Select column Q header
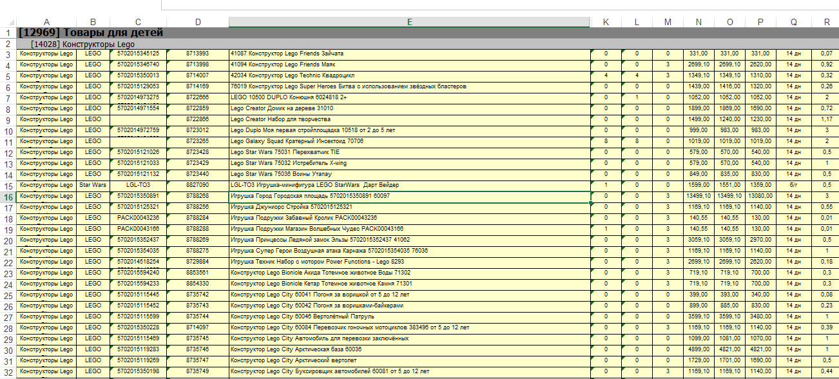Viewport: 839px width, 379px height. tap(794, 23)
